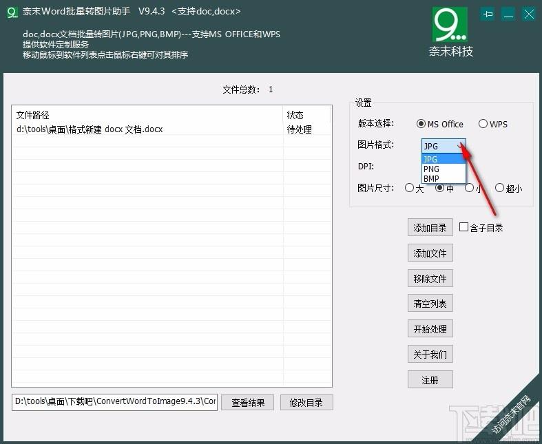Screen dimensions: 542x444
Task: Close the application window
Action: click(529, 14)
